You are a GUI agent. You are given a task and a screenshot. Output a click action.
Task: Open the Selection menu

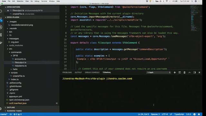click(x=20, y=1)
